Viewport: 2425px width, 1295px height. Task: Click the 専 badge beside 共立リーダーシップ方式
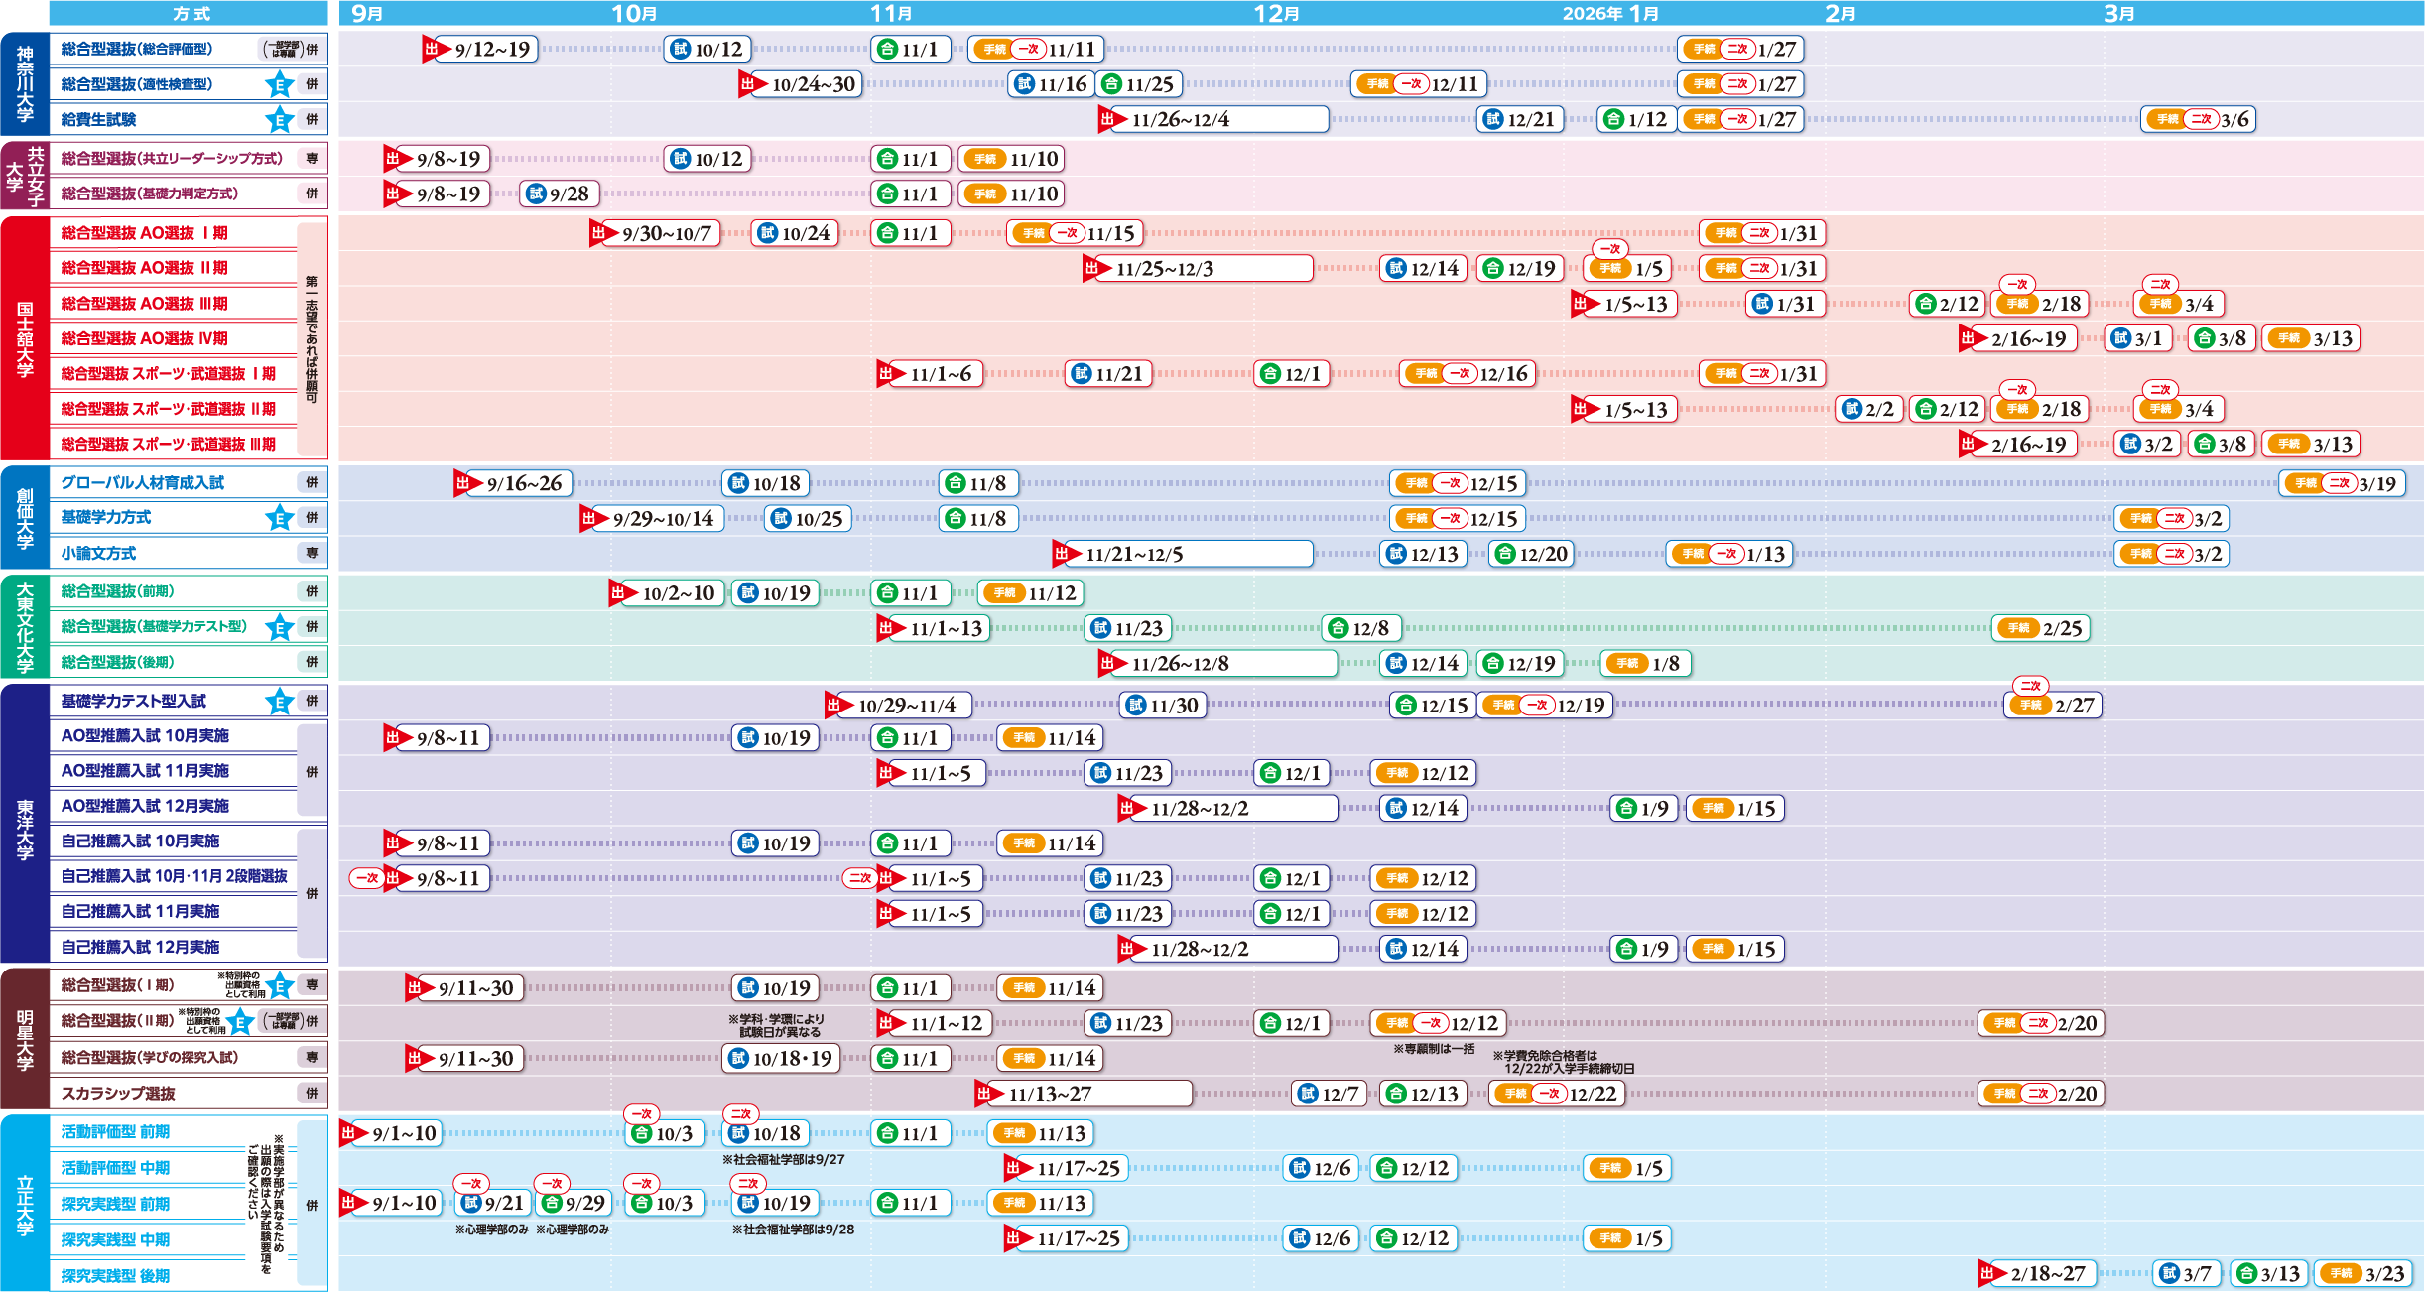tap(312, 159)
